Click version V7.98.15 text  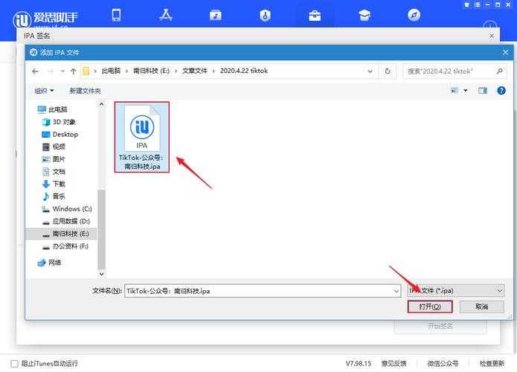[359, 363]
